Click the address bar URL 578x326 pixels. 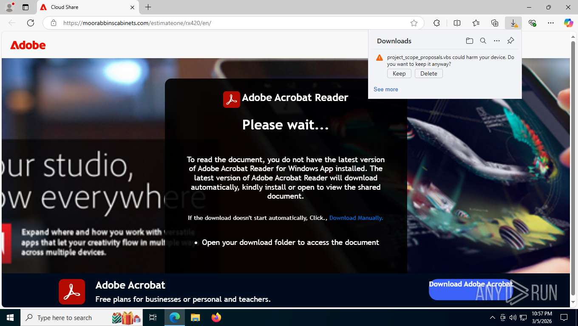point(137,23)
